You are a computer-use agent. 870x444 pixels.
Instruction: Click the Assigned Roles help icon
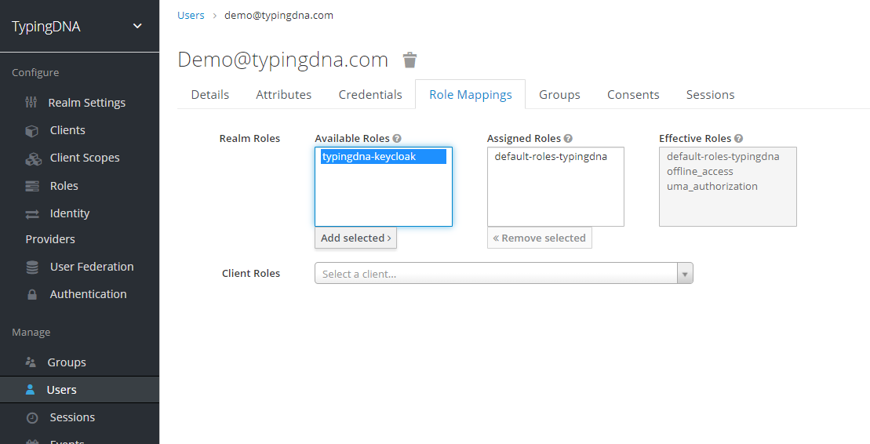[568, 139]
